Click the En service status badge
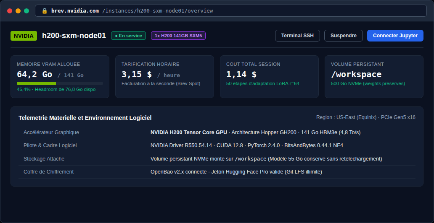This screenshot has width=434, height=223. coord(128,36)
